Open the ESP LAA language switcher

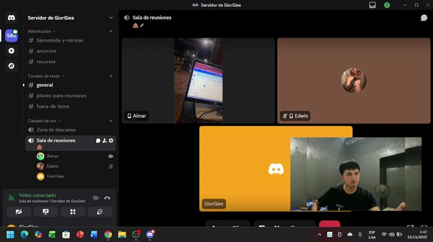372,235
